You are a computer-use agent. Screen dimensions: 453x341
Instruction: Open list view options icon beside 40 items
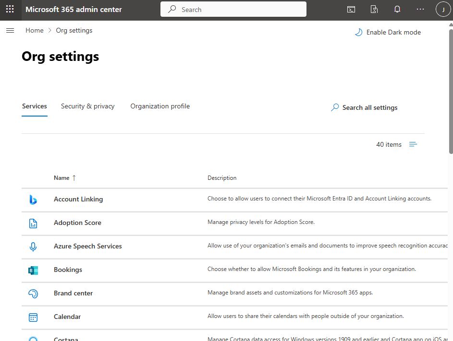pos(413,144)
